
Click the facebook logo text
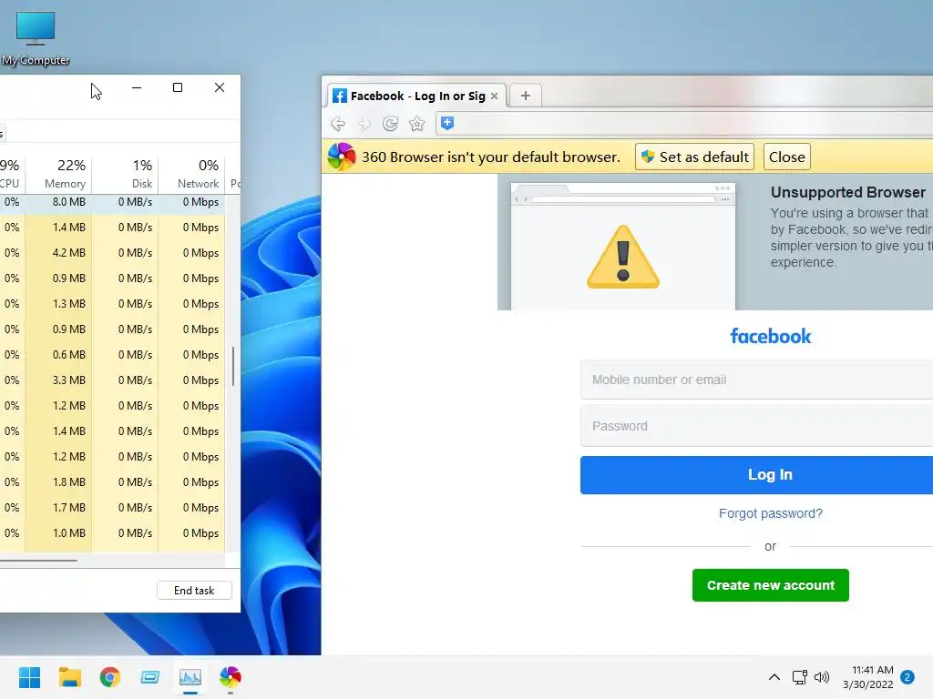click(771, 336)
